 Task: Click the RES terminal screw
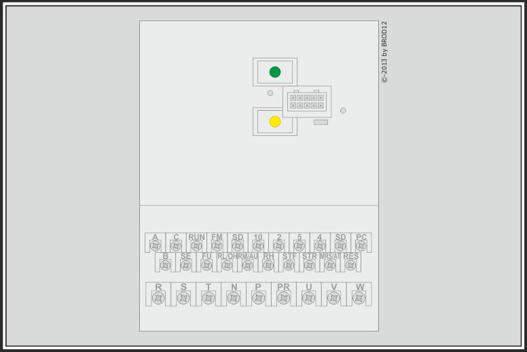(350, 265)
